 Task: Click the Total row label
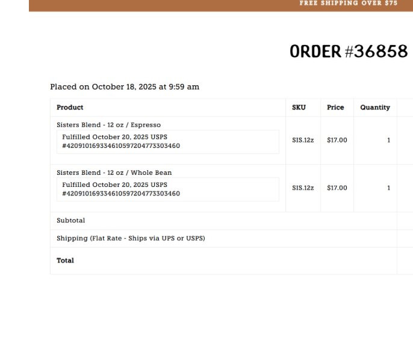tap(65, 260)
